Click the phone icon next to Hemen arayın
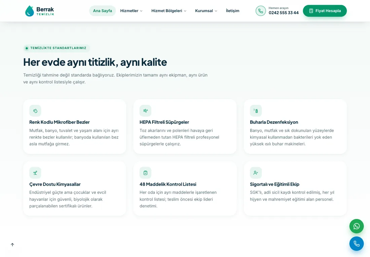This screenshot has width=370, height=257. pos(260,11)
